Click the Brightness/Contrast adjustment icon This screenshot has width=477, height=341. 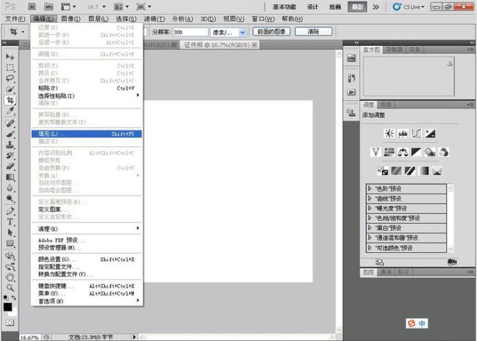point(389,133)
